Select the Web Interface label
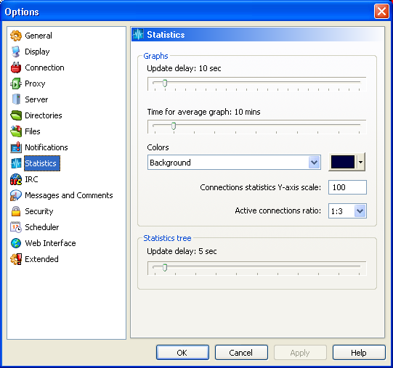The height and width of the screenshot is (368, 393). 50,243
